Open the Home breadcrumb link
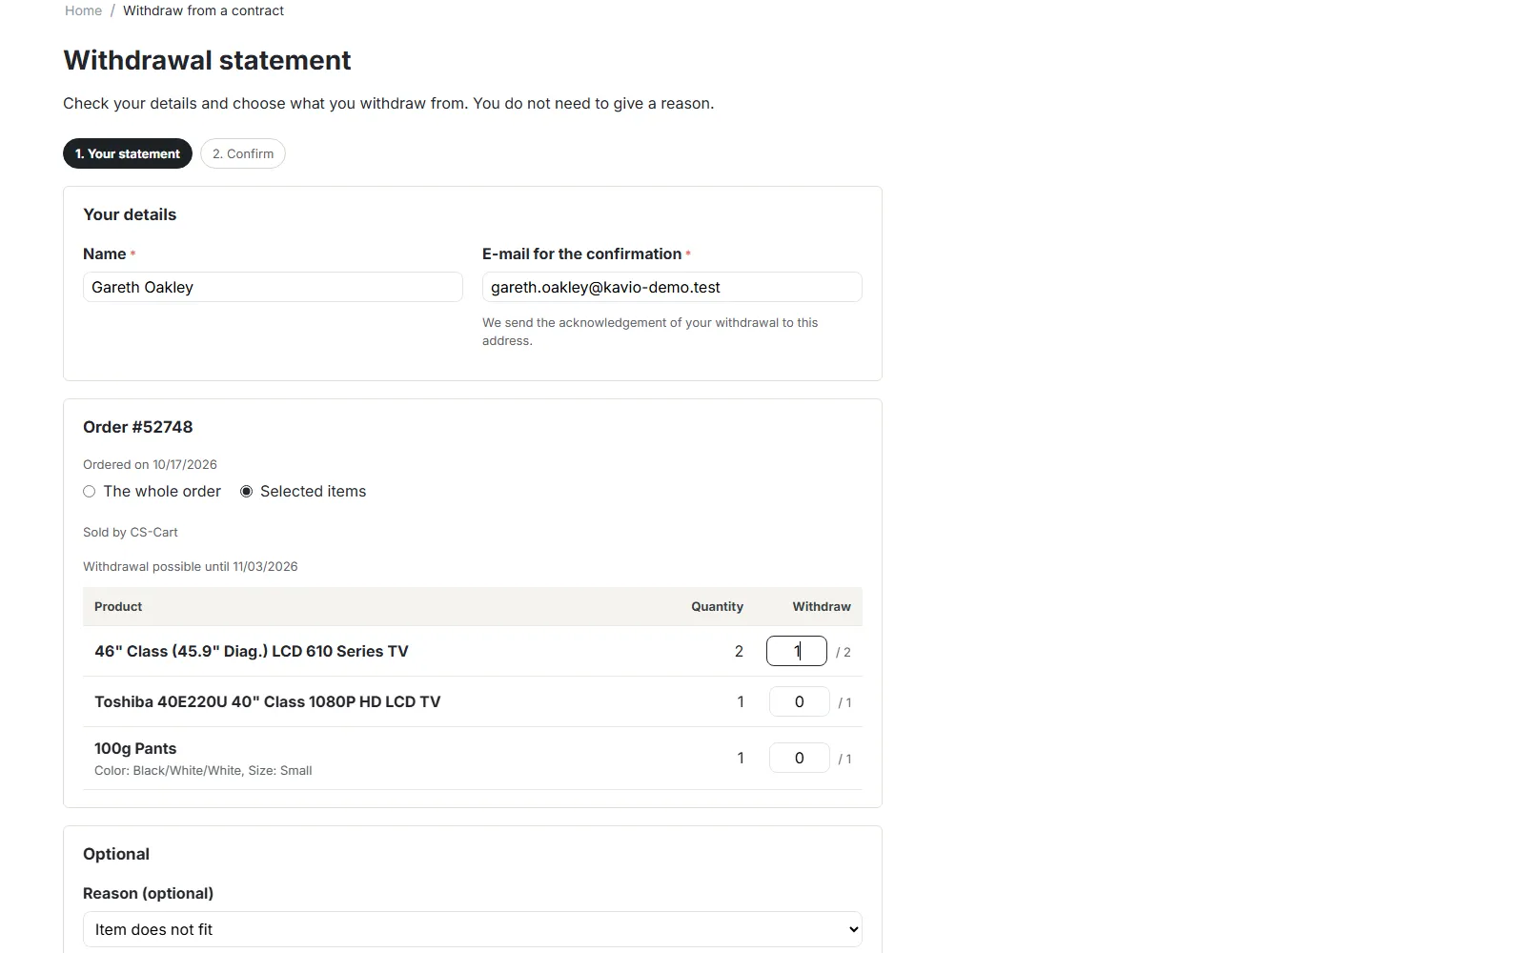 (83, 10)
